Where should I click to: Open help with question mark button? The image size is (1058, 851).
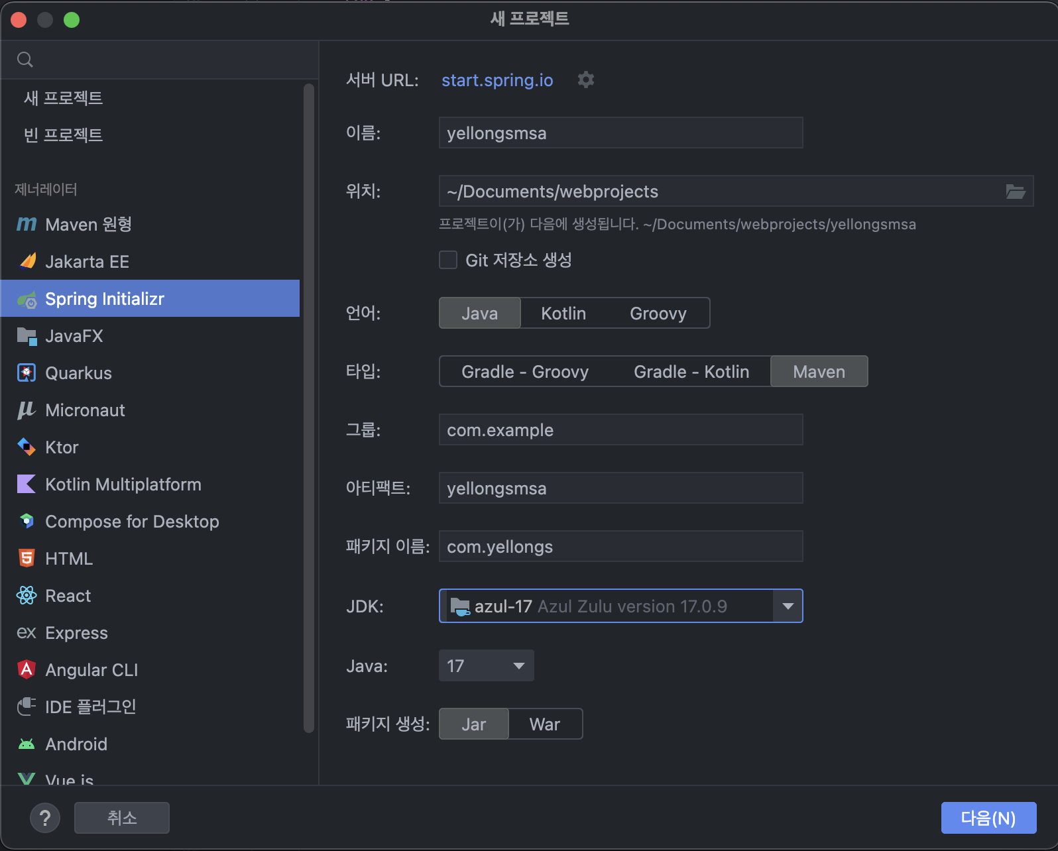pos(45,818)
